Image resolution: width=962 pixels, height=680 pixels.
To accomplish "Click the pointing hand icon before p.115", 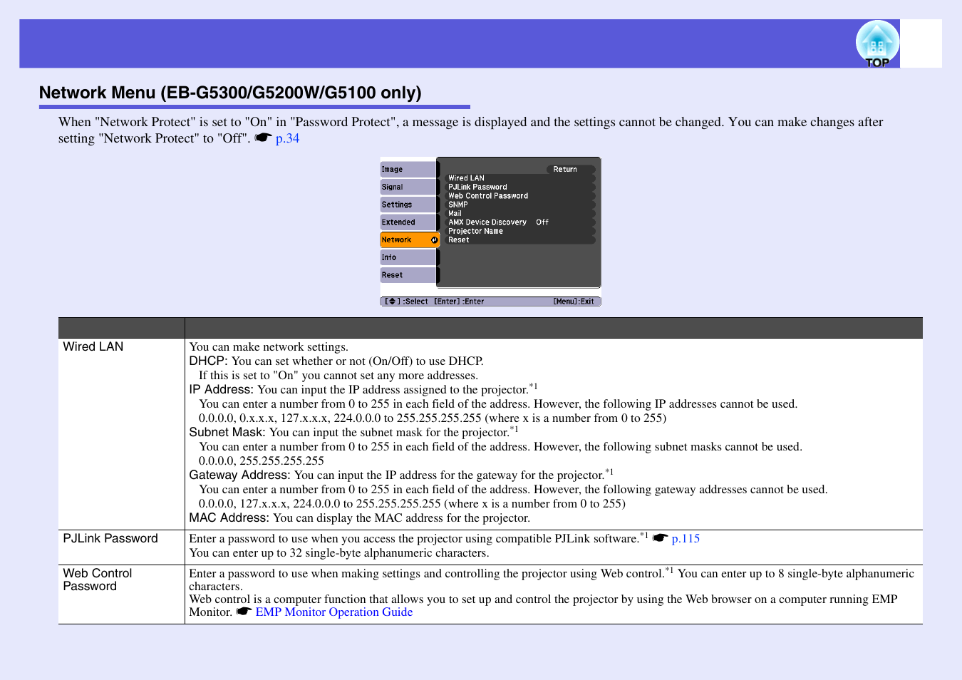I will [660, 538].
